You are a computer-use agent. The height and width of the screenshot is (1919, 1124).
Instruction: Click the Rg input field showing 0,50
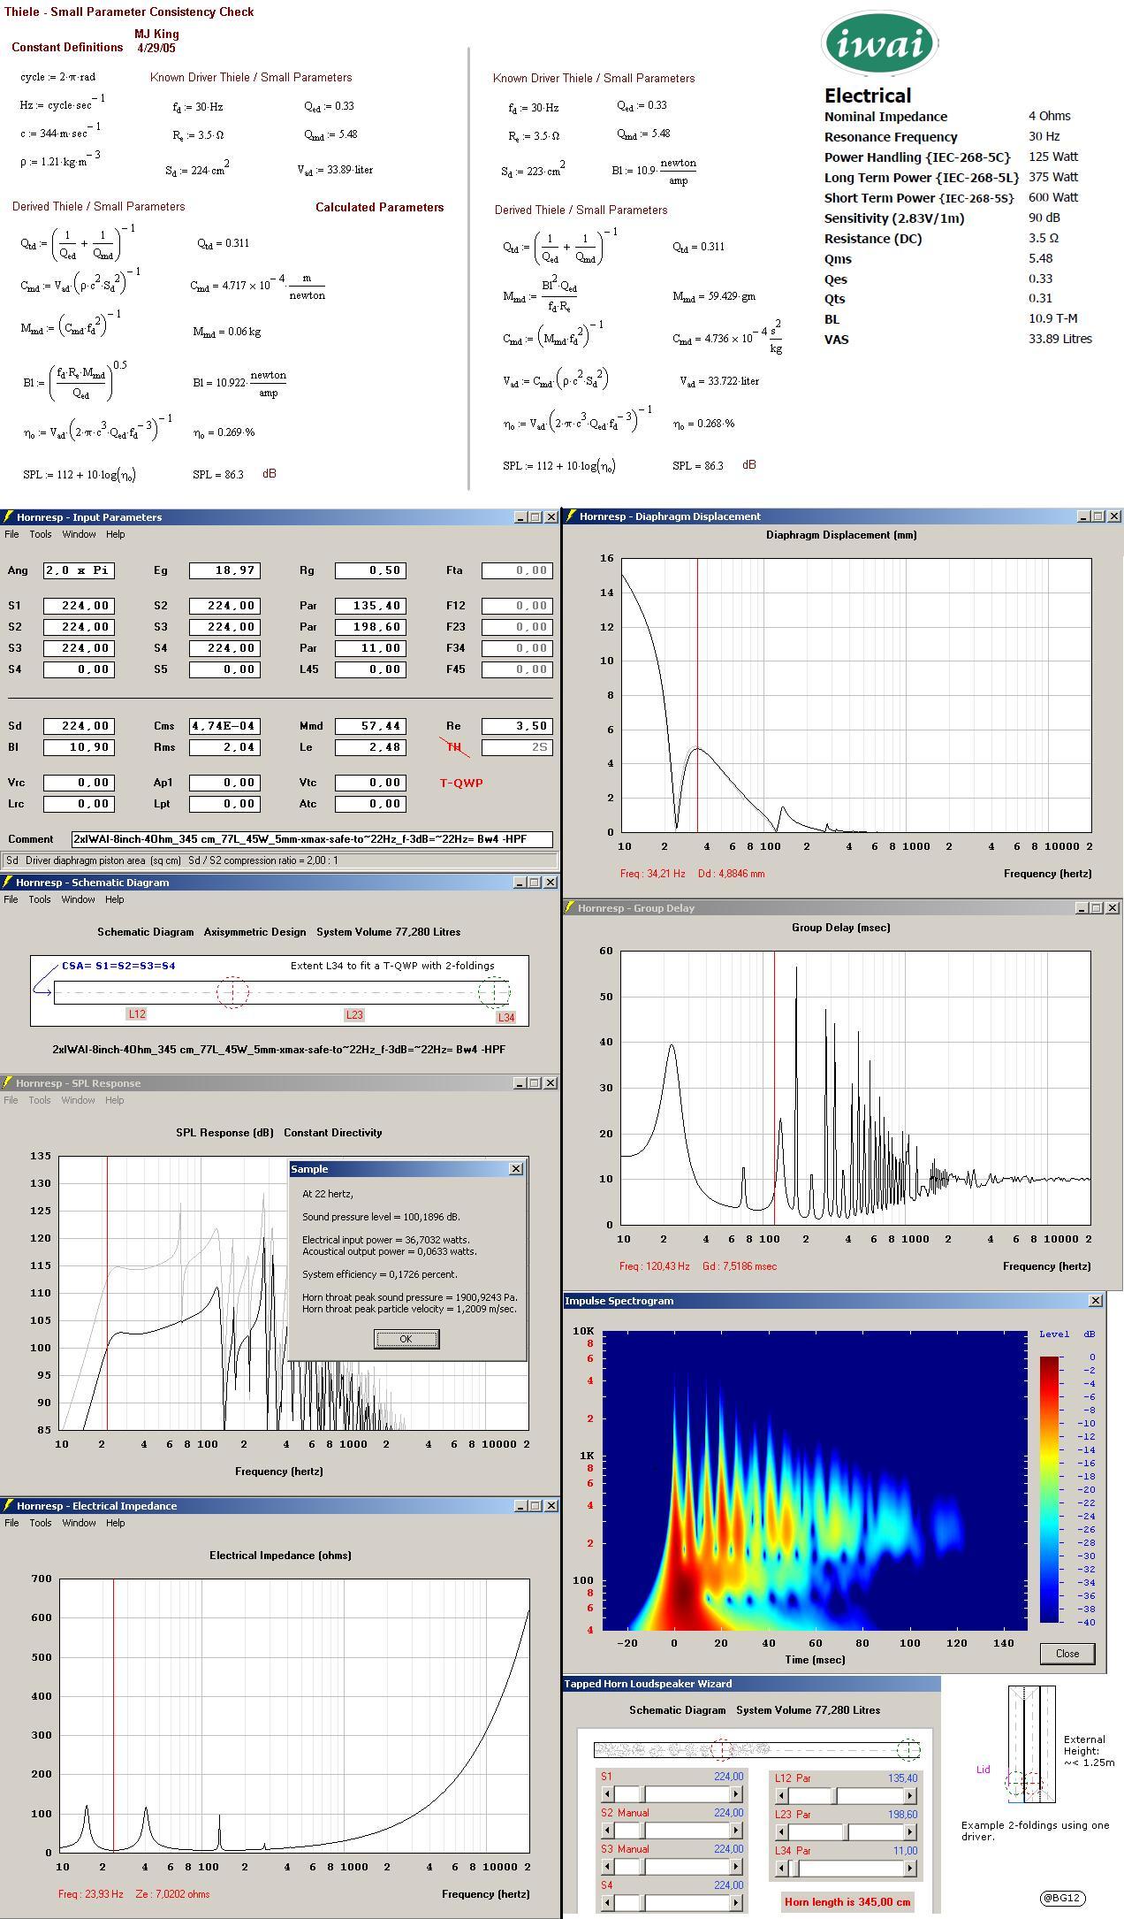click(x=371, y=570)
